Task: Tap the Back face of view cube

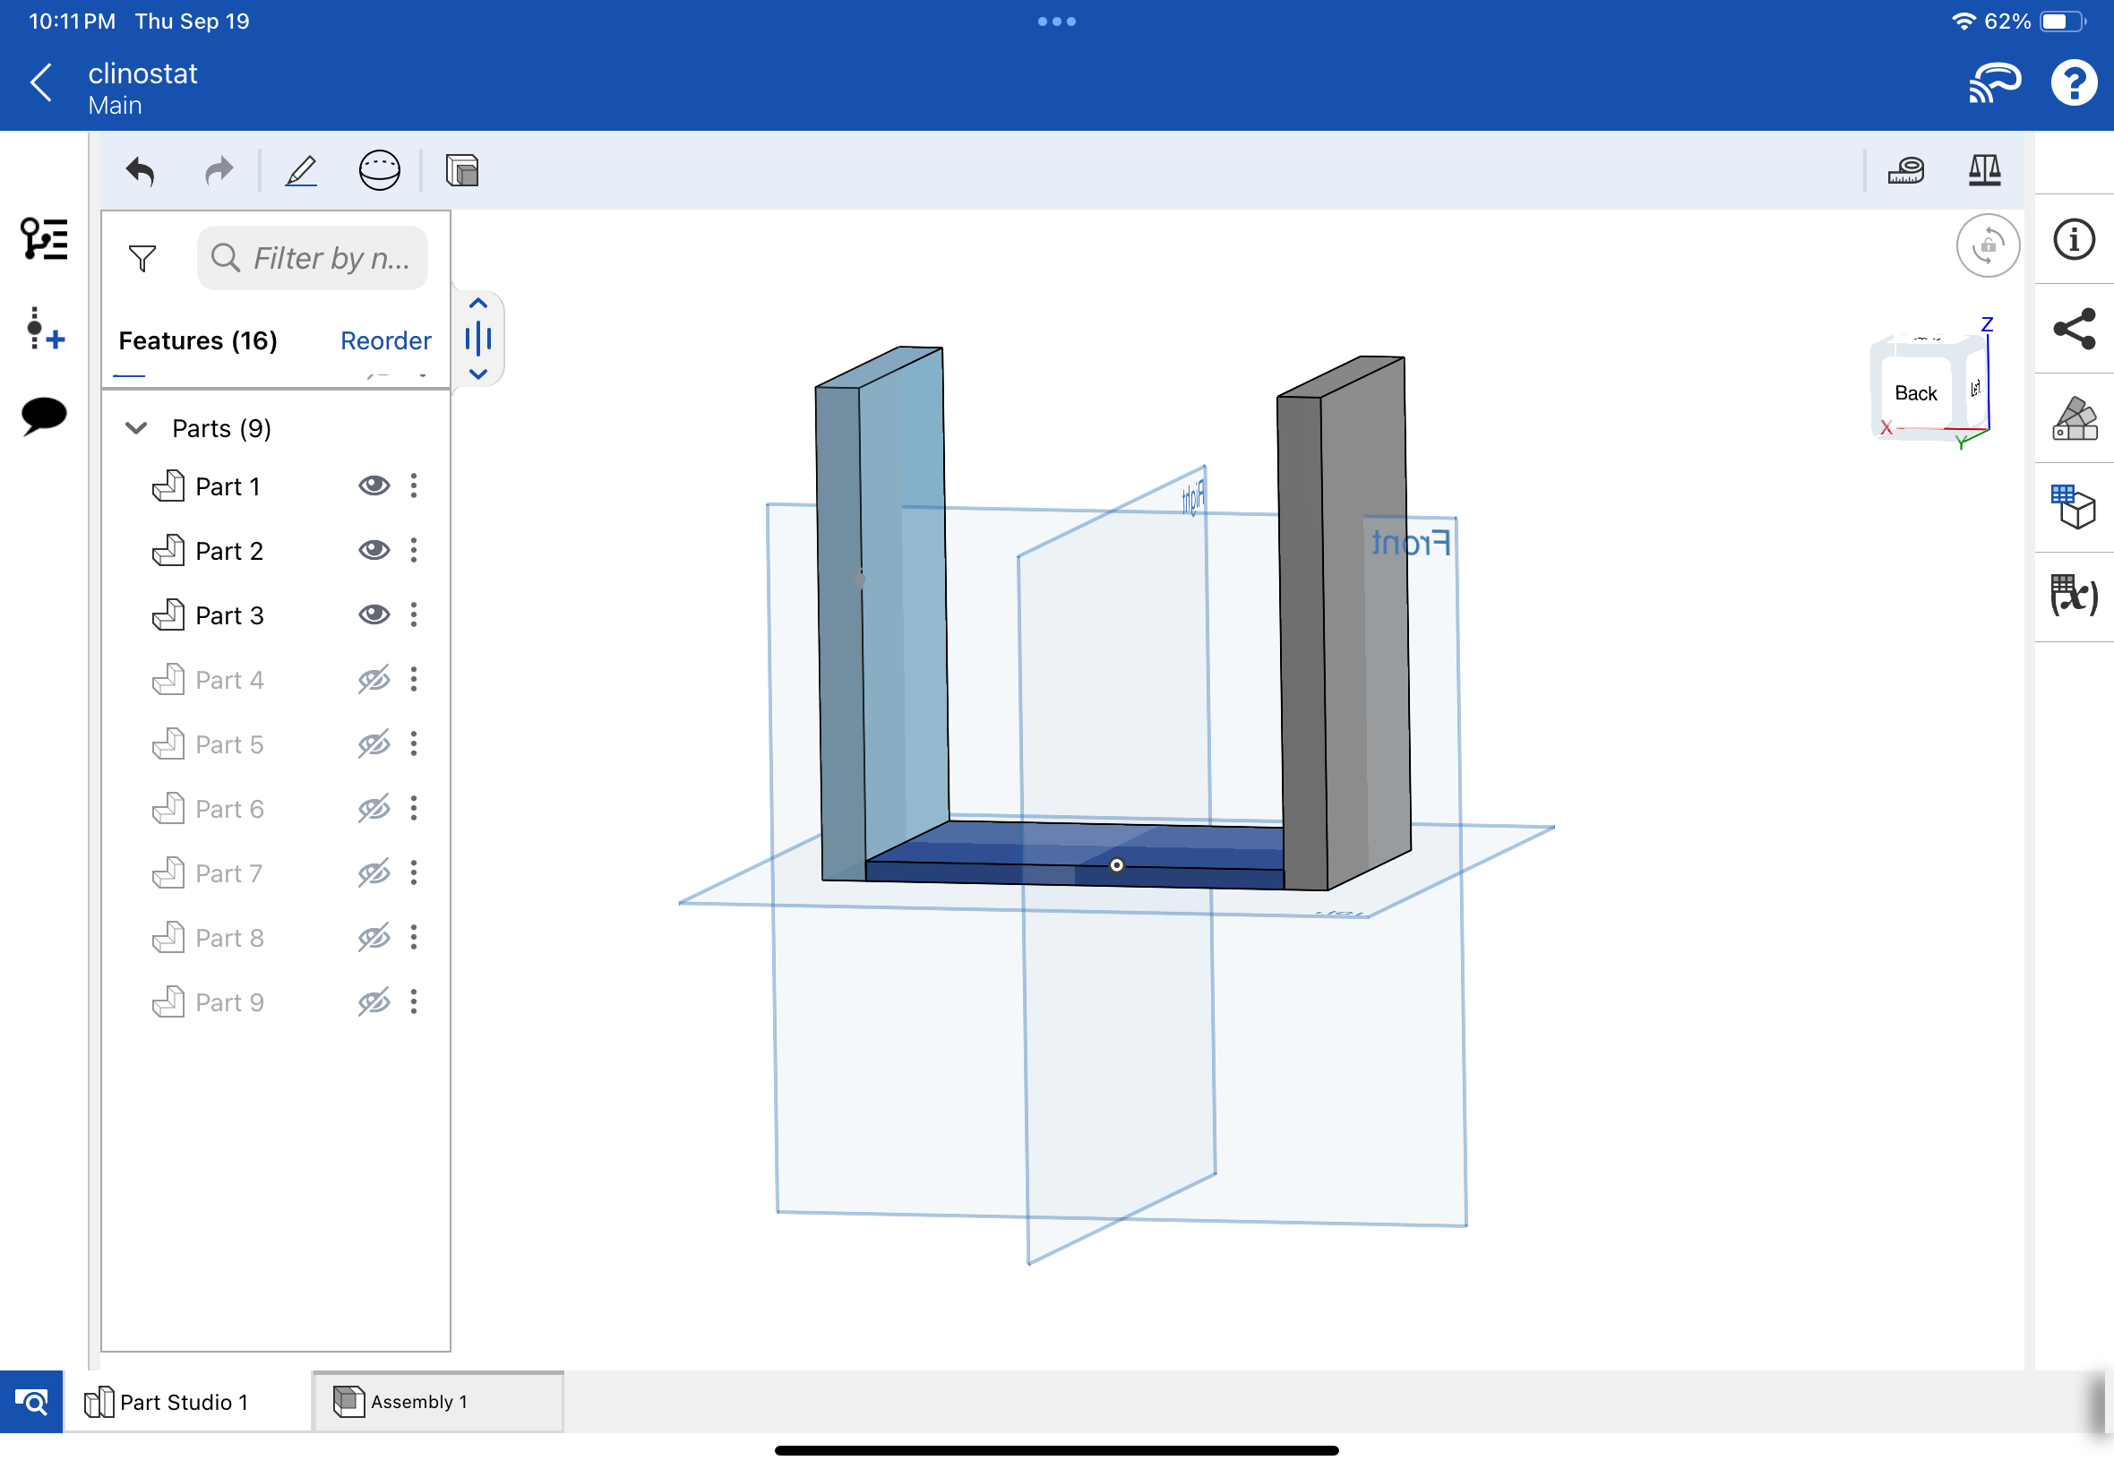Action: [x=1916, y=393]
